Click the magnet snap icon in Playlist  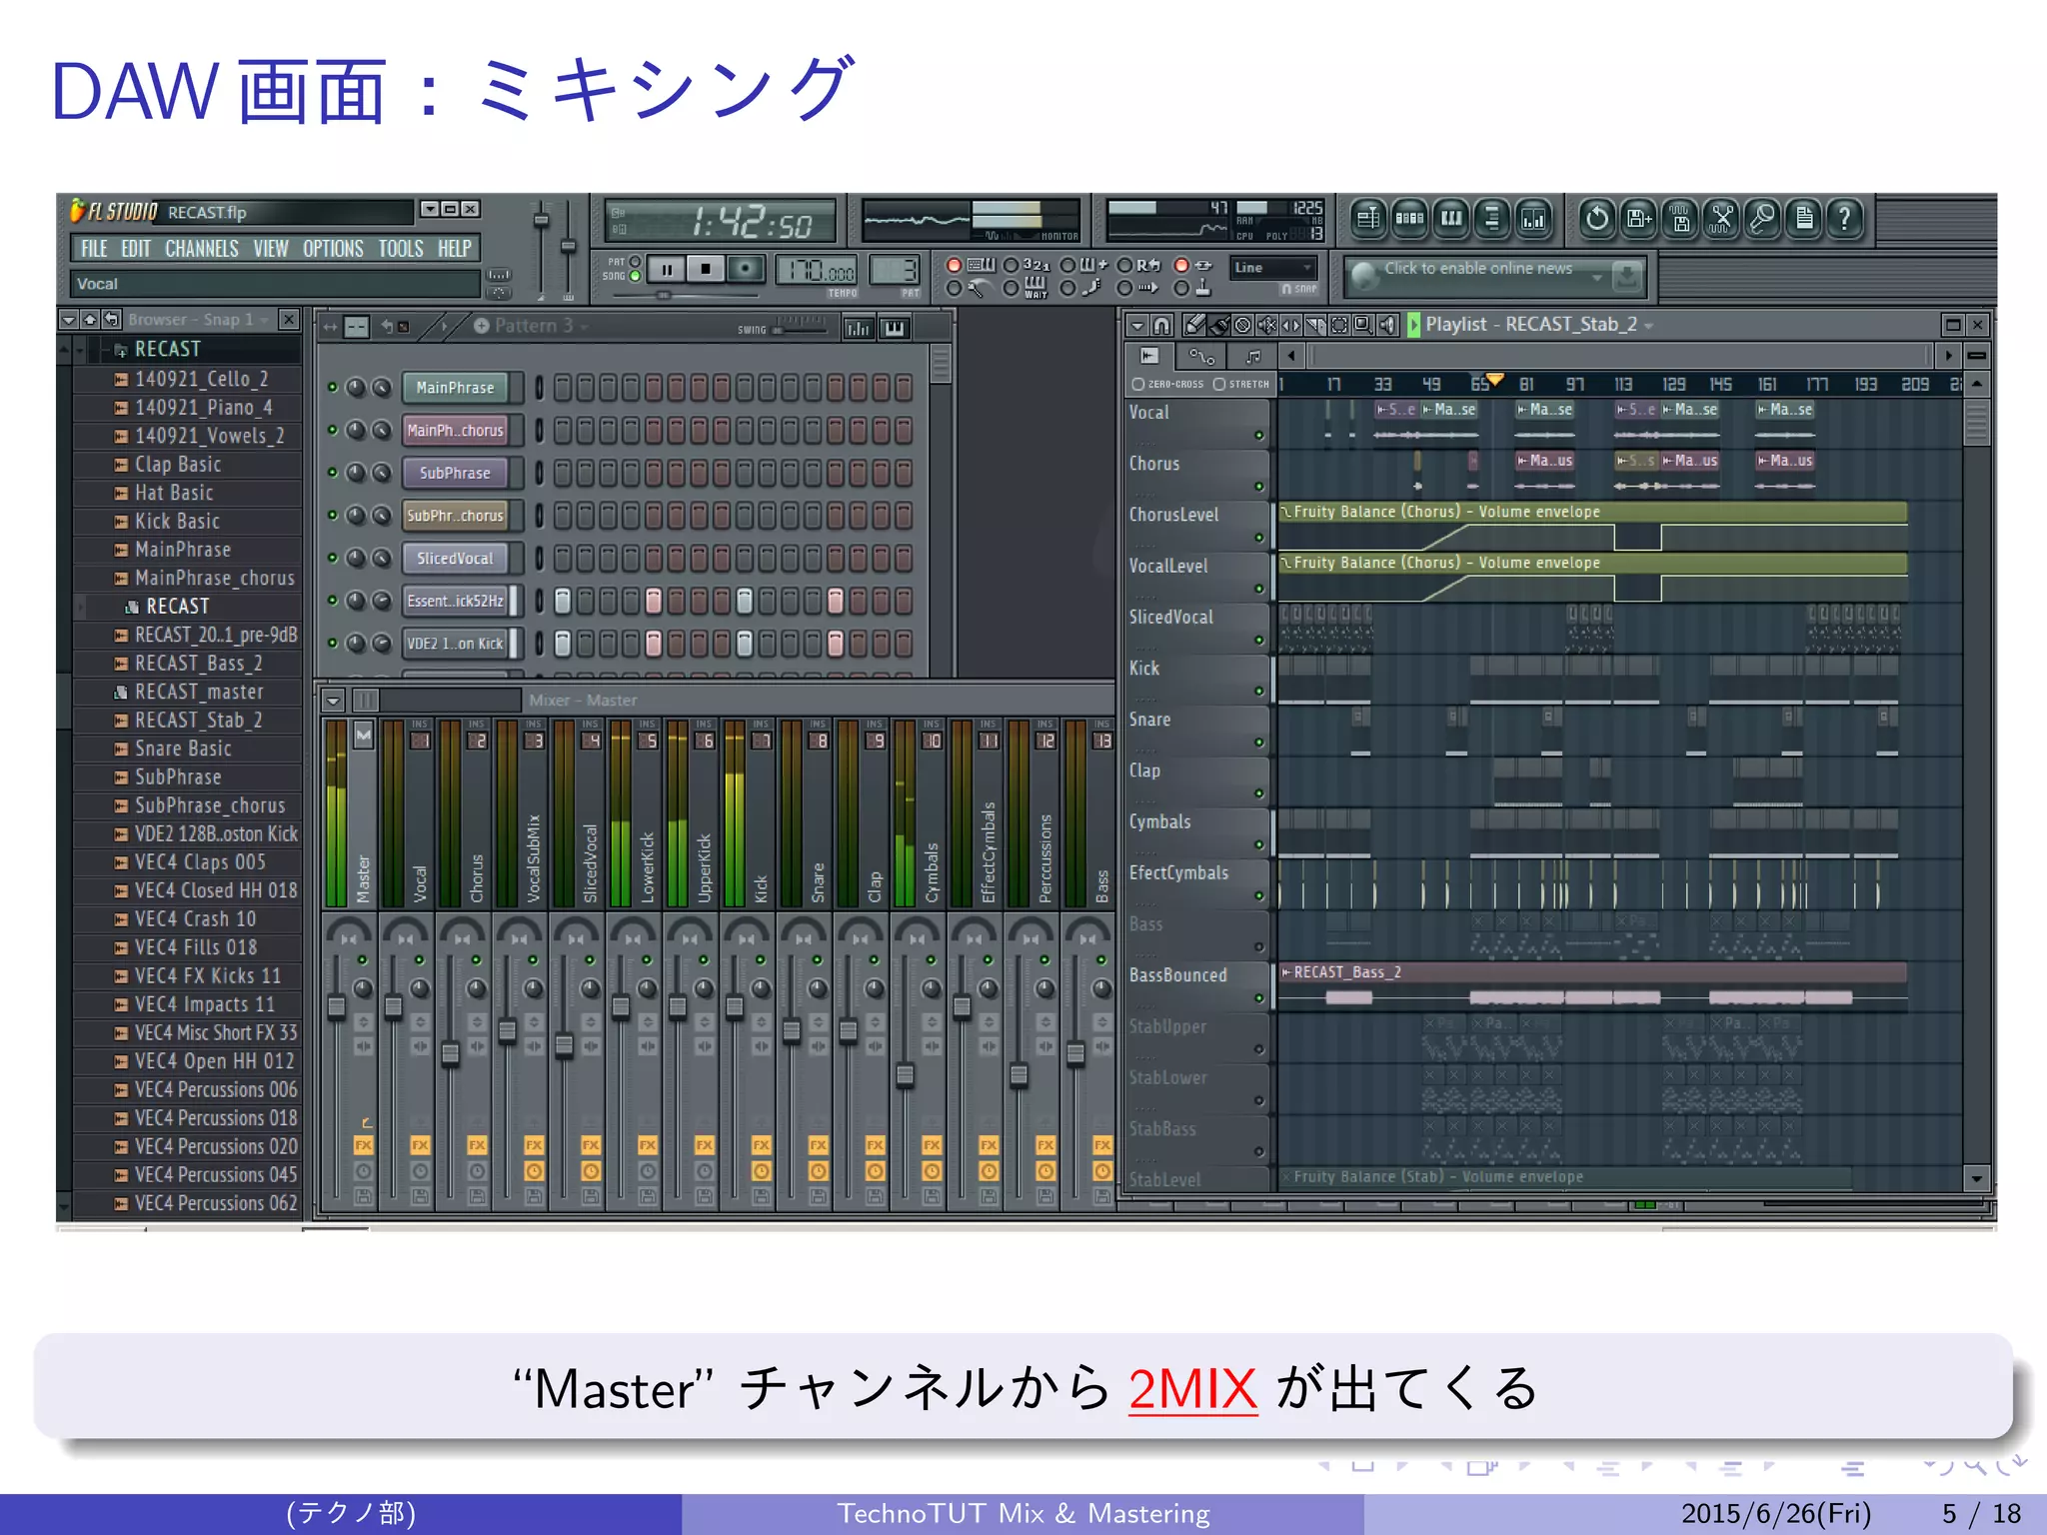coord(1161,325)
